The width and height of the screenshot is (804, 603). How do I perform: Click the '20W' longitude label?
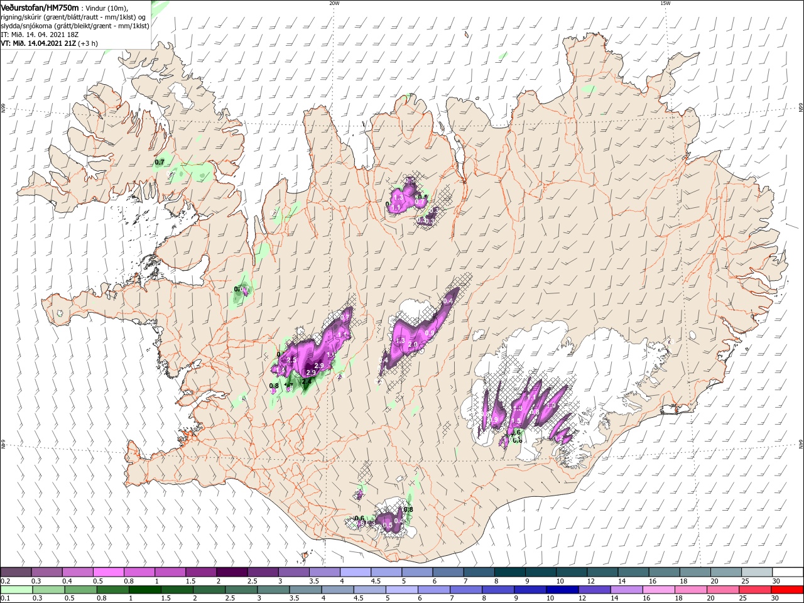pos(334,3)
